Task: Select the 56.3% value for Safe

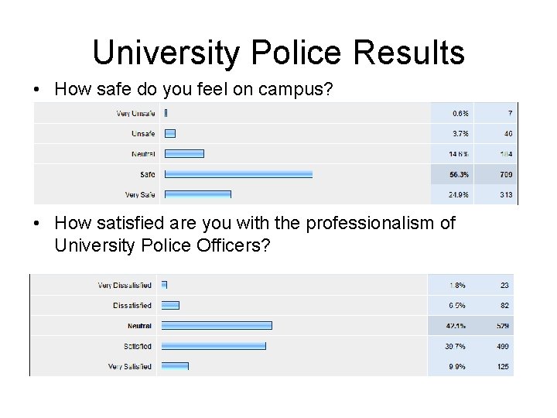Action: coord(459,174)
